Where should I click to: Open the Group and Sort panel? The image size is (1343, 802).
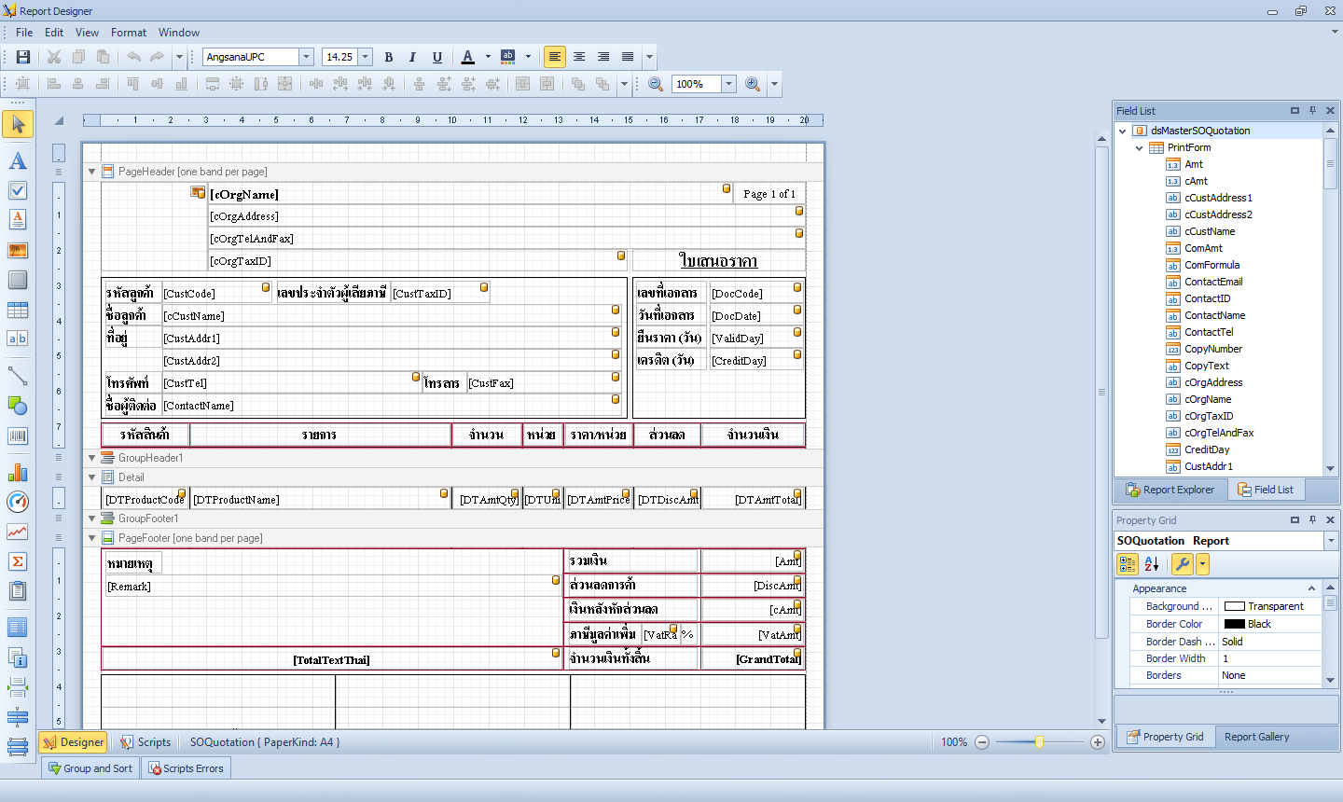90,768
